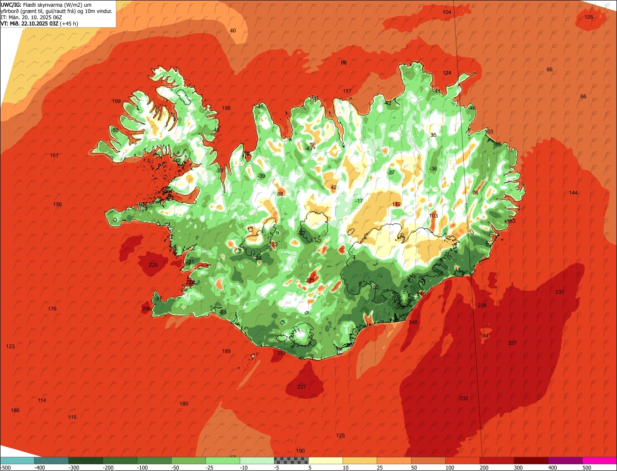Click the map value 228
Viewport: 617px width, 471px height.
tap(482, 305)
